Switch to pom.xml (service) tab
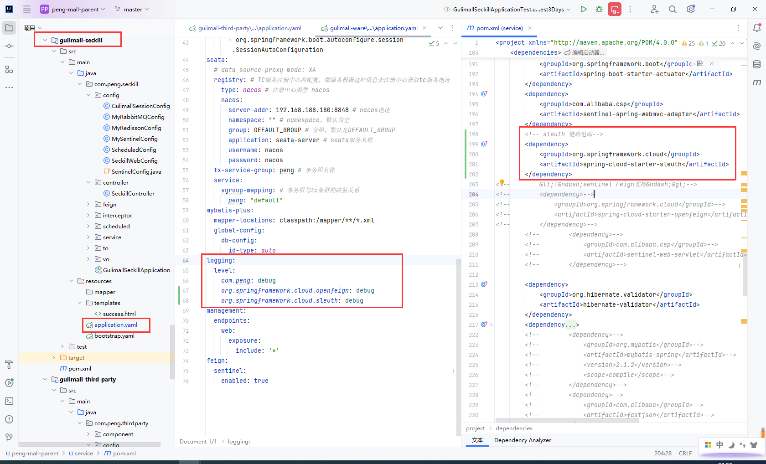The height and width of the screenshot is (464, 766). pyautogui.click(x=495, y=28)
